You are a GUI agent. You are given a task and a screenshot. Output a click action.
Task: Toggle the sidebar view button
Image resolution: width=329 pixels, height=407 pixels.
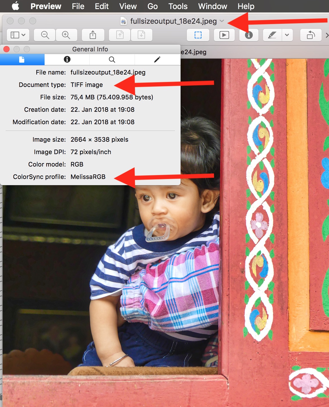pos(18,35)
